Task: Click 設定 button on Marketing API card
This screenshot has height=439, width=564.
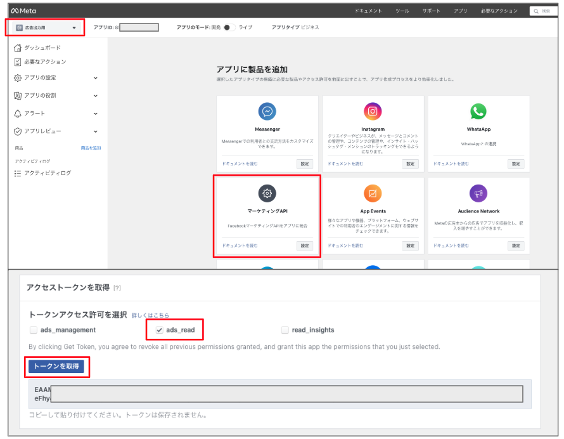Action: [x=304, y=246]
